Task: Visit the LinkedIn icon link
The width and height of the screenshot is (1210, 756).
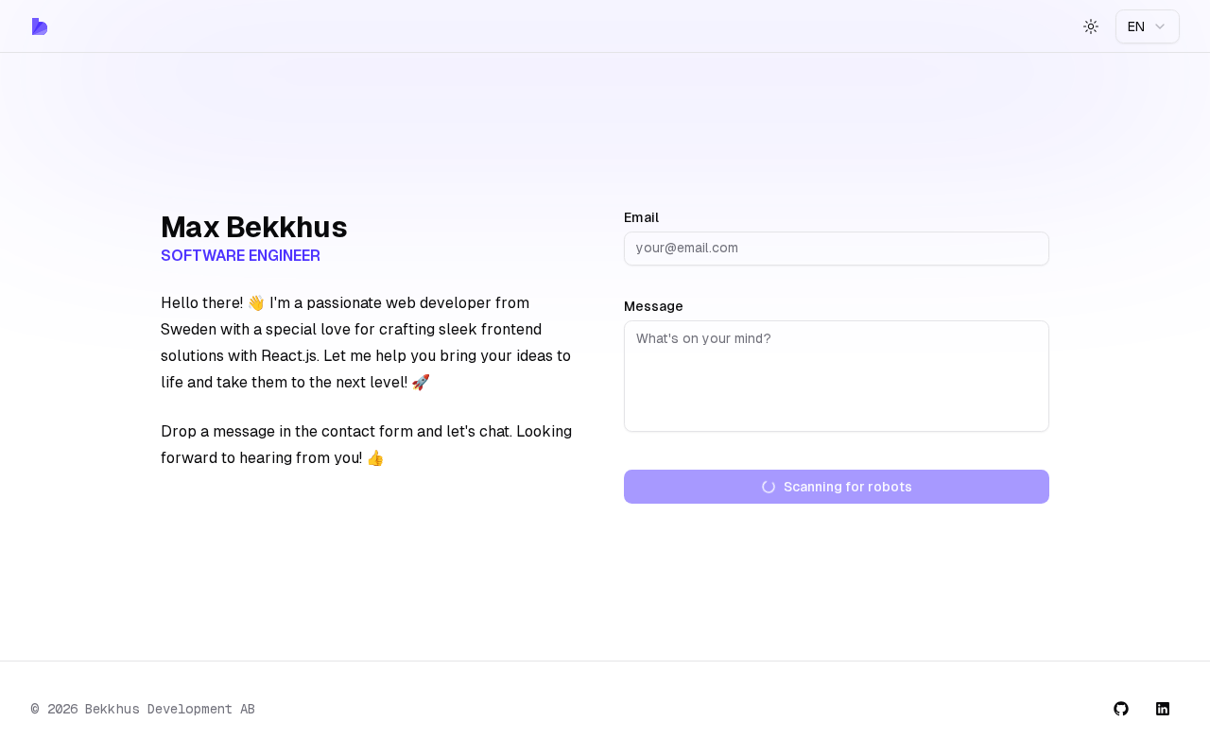Action: pyautogui.click(x=1163, y=709)
